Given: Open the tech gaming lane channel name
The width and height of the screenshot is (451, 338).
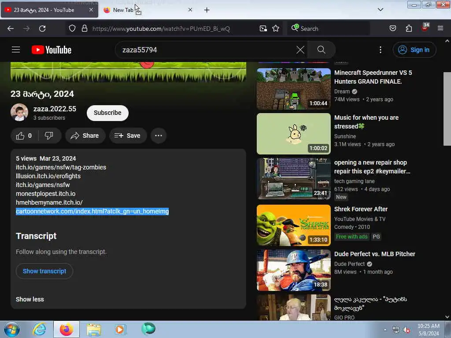Looking at the screenshot, I should [x=355, y=181].
